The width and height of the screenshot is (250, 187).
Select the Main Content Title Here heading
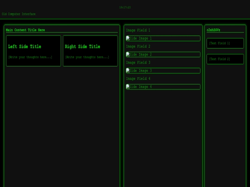click(x=25, y=30)
